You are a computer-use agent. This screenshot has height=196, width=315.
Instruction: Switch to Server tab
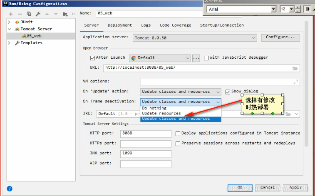pos(92,25)
